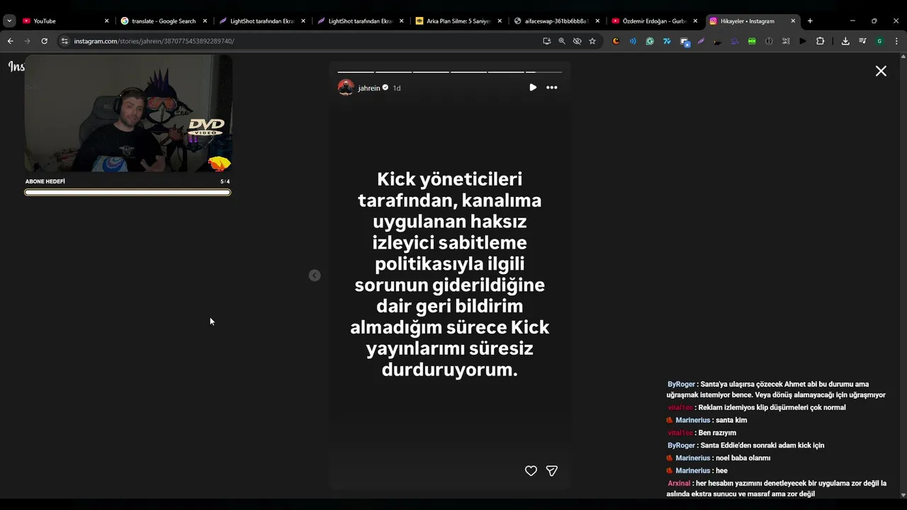Open a new browser tab
This screenshot has width=907, height=510.
point(810,21)
